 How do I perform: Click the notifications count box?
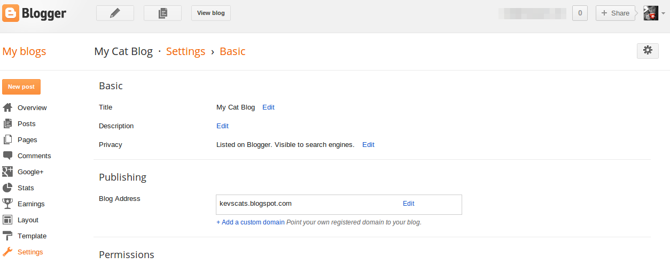(580, 13)
